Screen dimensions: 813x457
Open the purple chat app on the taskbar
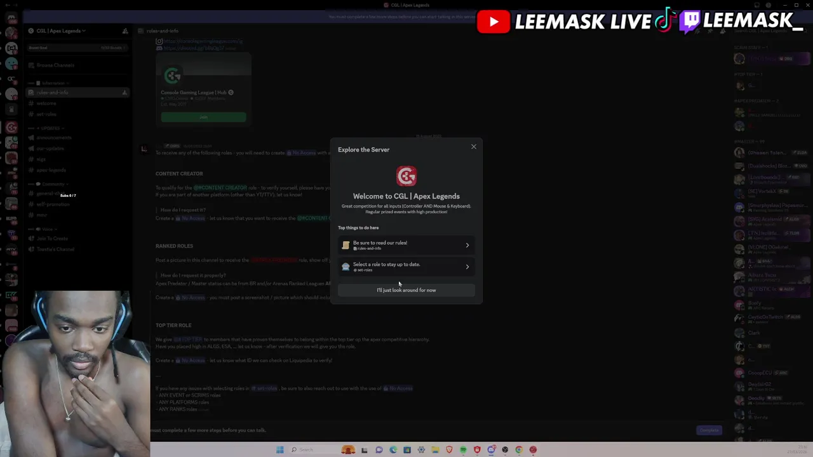click(379, 450)
